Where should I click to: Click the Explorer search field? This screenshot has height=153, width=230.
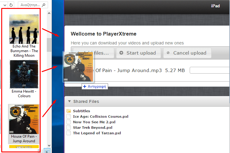[33, 5]
